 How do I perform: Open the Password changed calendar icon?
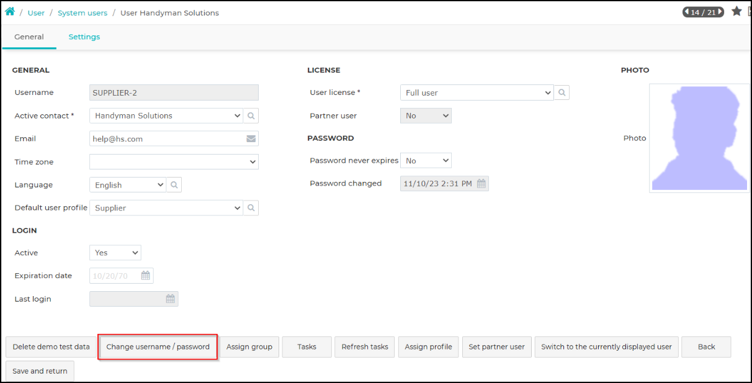(x=481, y=184)
